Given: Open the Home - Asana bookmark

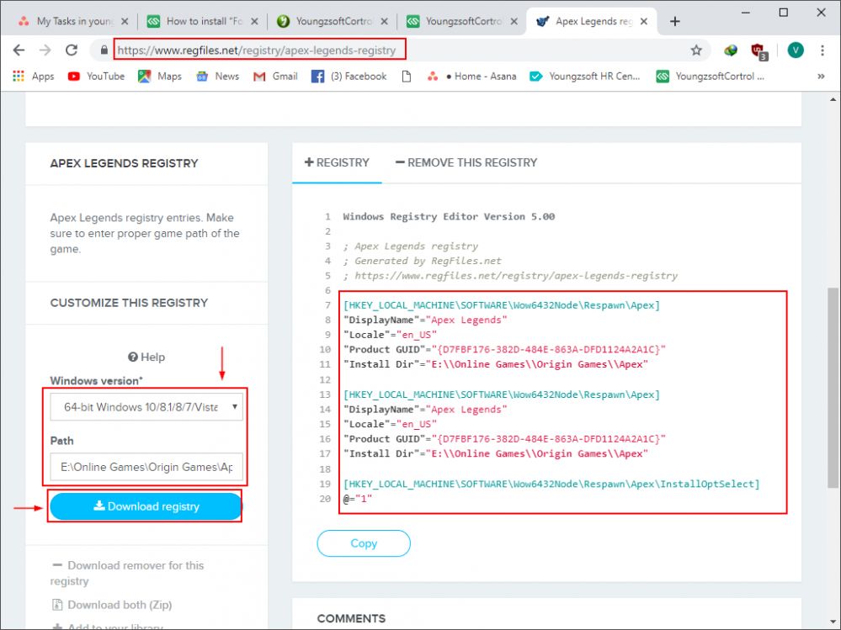Looking at the screenshot, I should 471,76.
